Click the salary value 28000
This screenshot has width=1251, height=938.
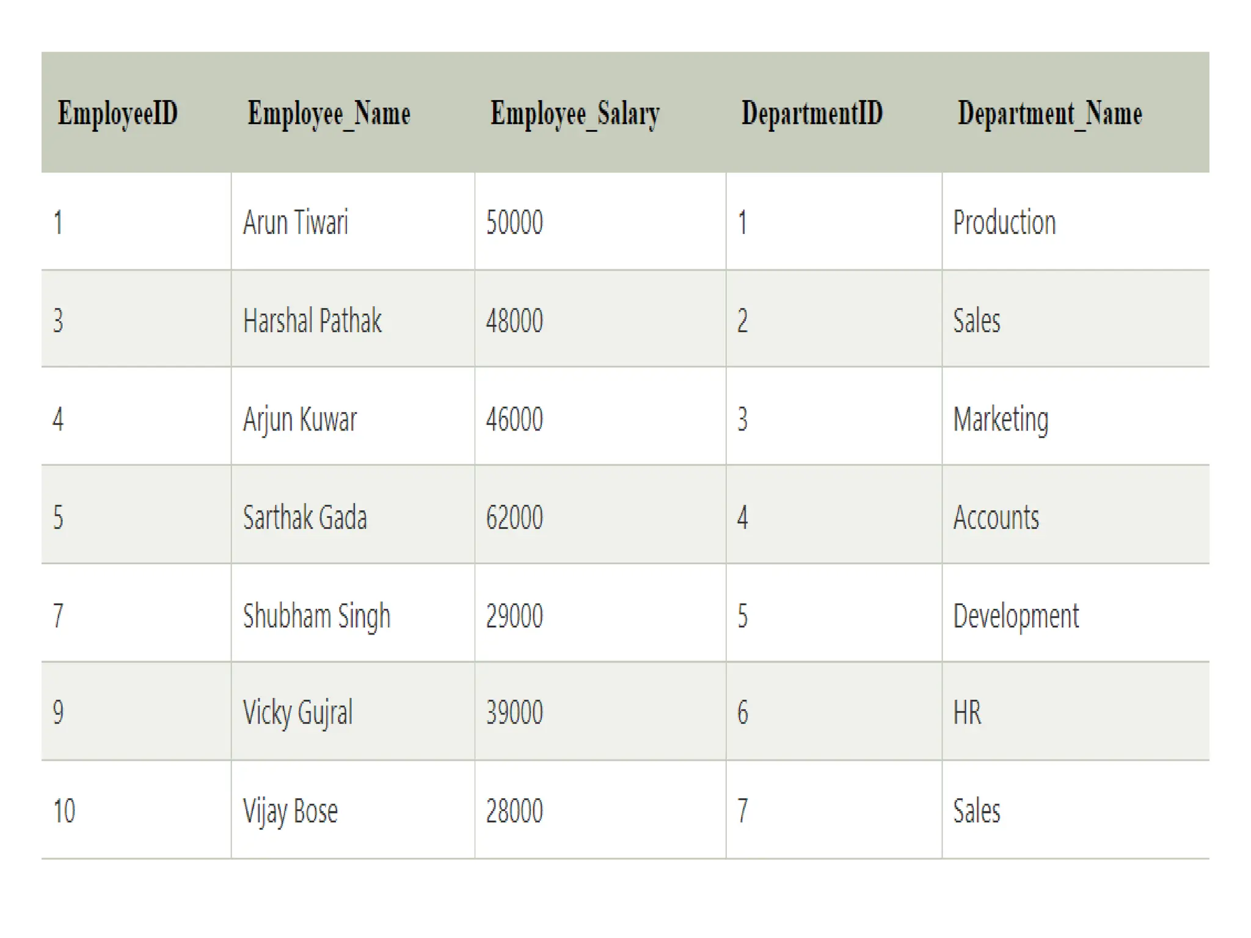click(514, 812)
